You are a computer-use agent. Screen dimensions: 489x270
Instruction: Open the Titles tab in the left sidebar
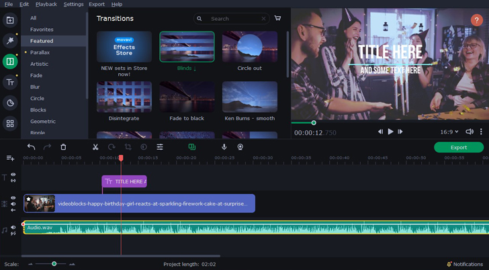click(10, 83)
